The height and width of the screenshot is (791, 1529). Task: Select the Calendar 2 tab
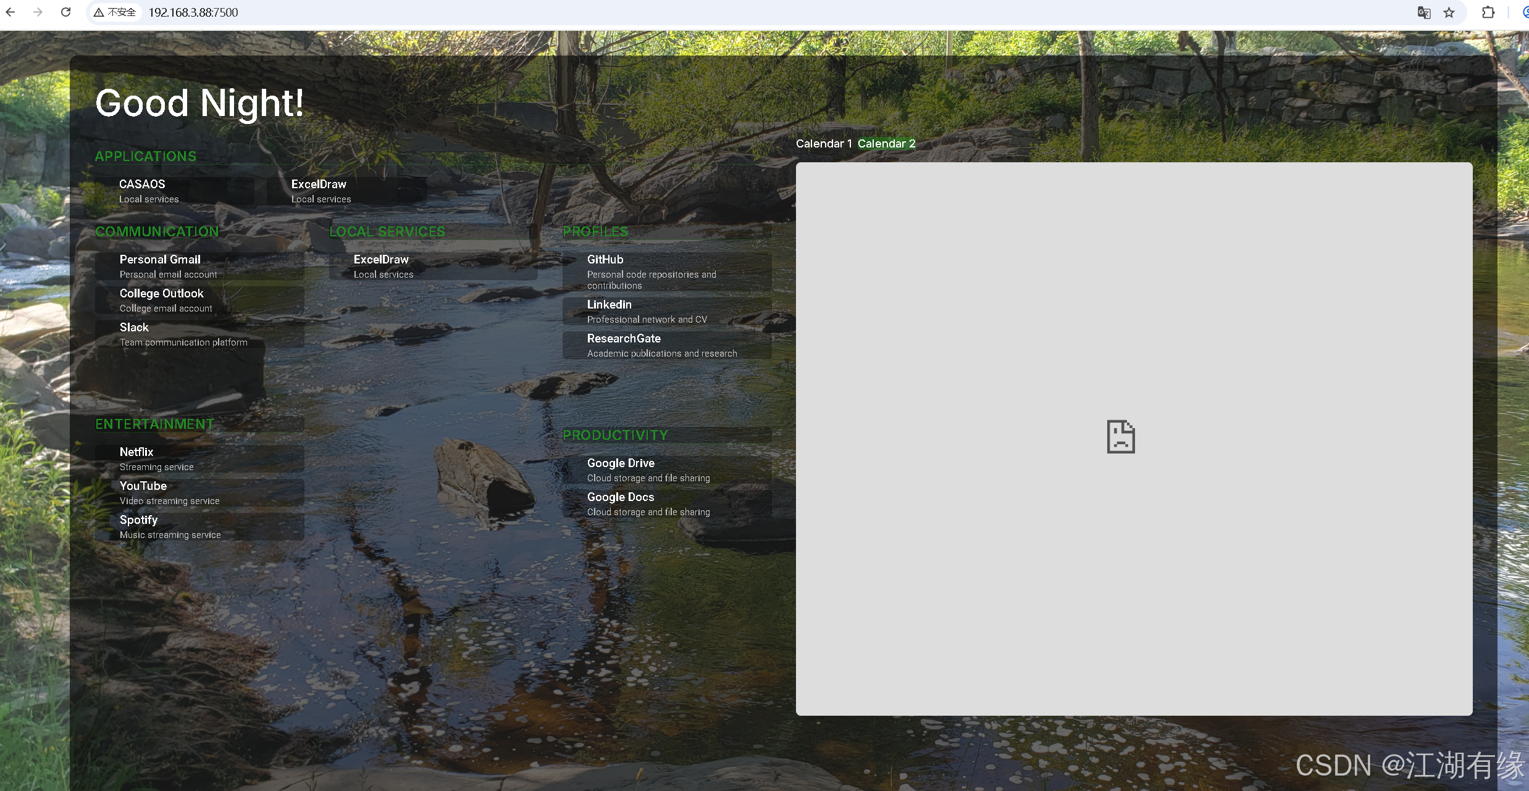pos(886,144)
